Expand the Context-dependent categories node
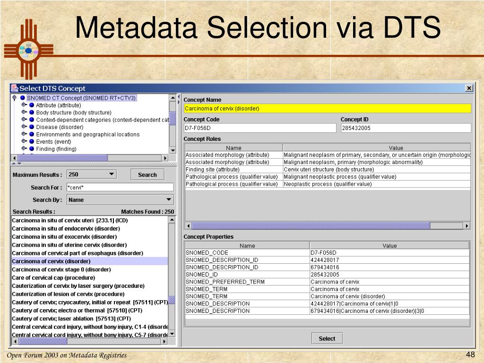Screen dimensions: 484x363 click(x=24, y=120)
